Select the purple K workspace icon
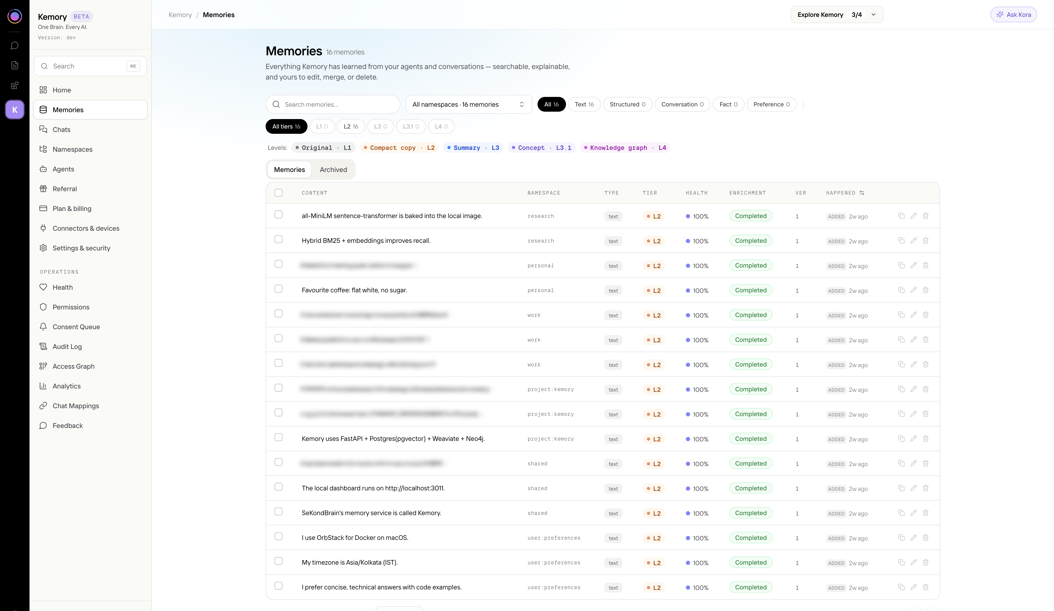Image resolution: width=1054 pixels, height=611 pixels. click(x=15, y=110)
